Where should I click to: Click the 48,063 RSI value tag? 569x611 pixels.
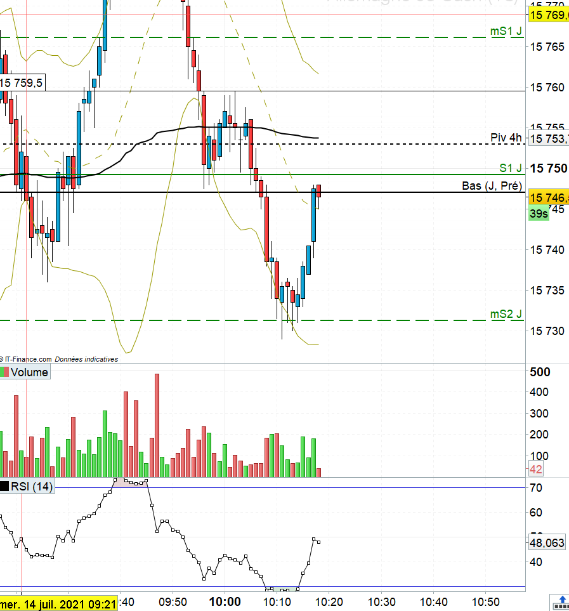coord(547,543)
